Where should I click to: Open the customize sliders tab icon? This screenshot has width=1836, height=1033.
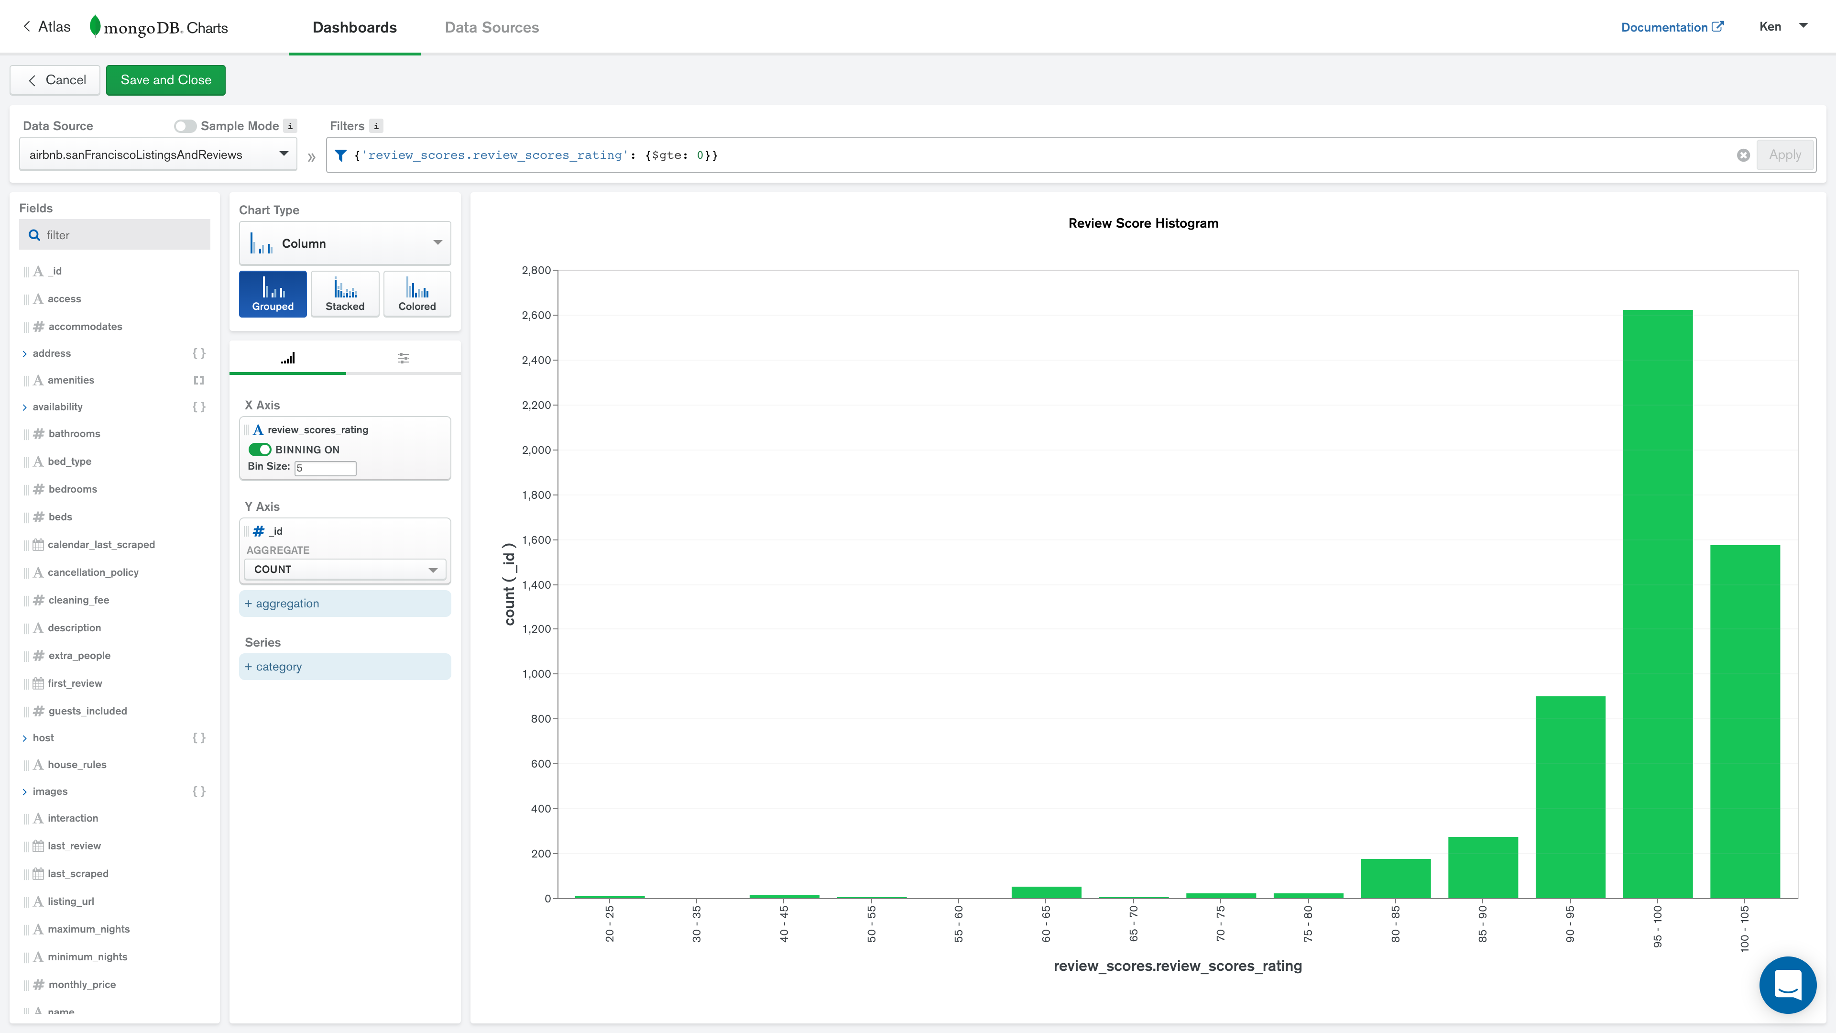pos(404,358)
